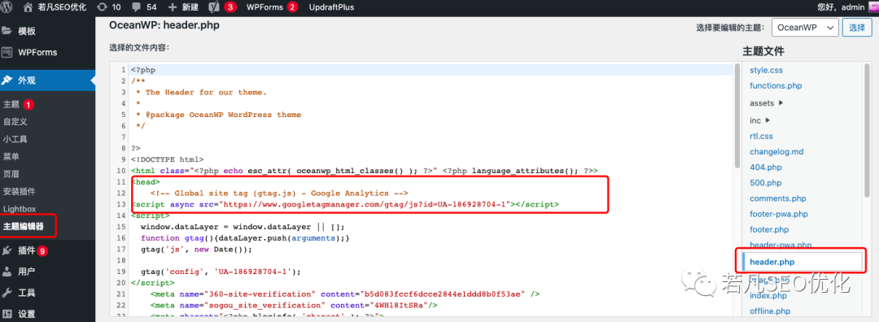Open 菜单 submenu item
This screenshot has height=322, width=879.
(x=11, y=156)
